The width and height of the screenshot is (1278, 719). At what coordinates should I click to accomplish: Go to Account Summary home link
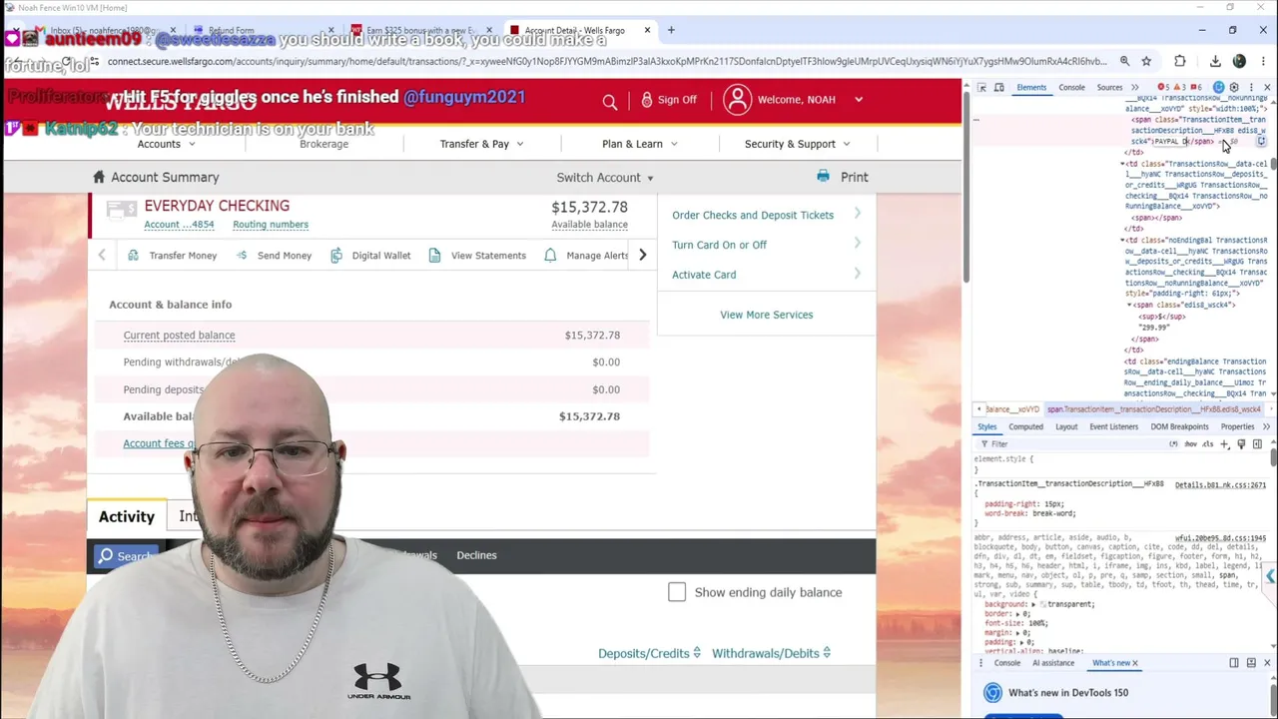pos(156,177)
